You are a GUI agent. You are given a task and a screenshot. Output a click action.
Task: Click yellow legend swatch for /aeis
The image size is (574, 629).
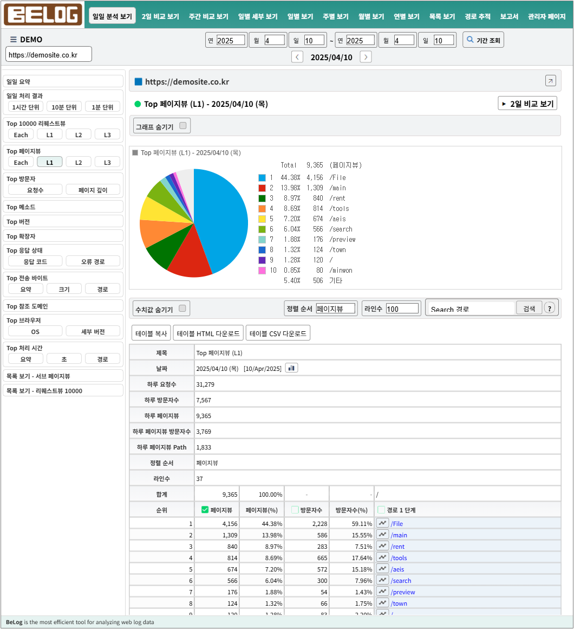coord(262,219)
